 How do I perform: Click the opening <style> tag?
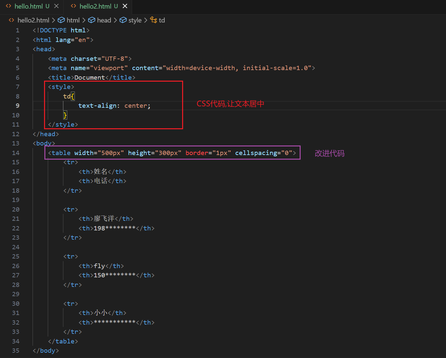pos(61,87)
